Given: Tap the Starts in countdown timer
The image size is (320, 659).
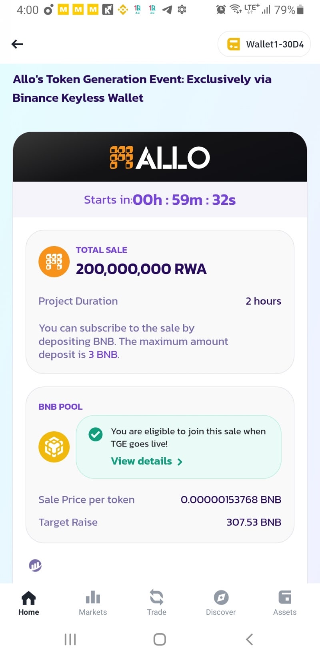Looking at the screenshot, I should (160, 200).
